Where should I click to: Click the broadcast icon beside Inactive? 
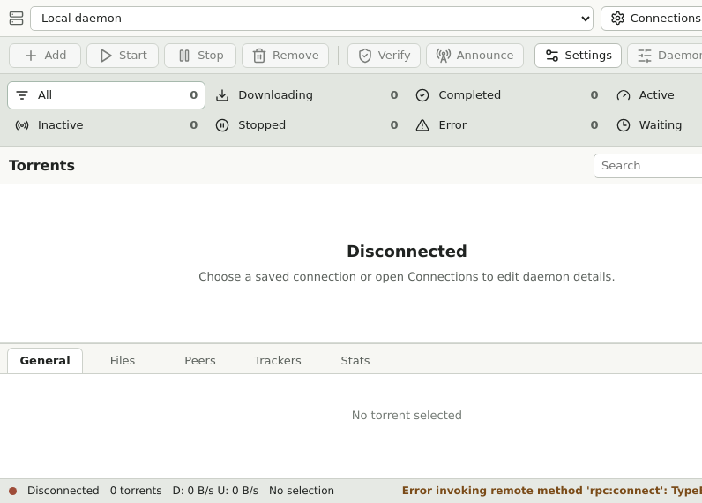(x=22, y=125)
